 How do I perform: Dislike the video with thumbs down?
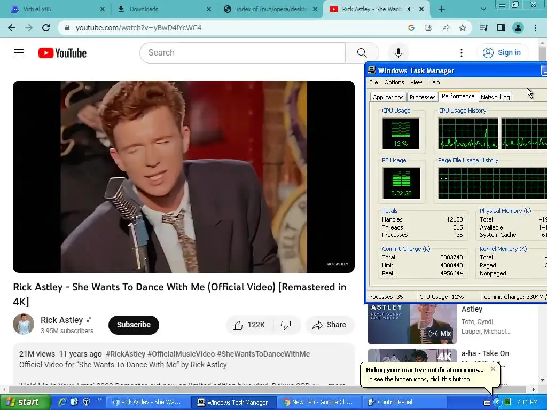[286, 325]
